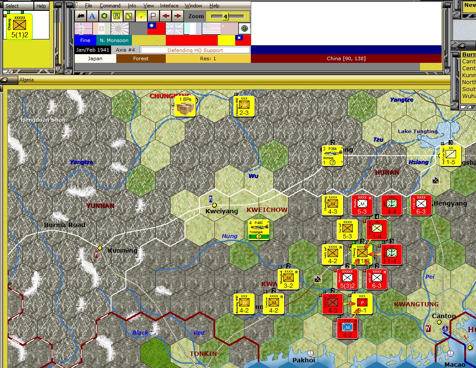This screenshot has width=476, height=368.
Task: Select the red 4-4 marine corps unit
Action: click(392, 205)
